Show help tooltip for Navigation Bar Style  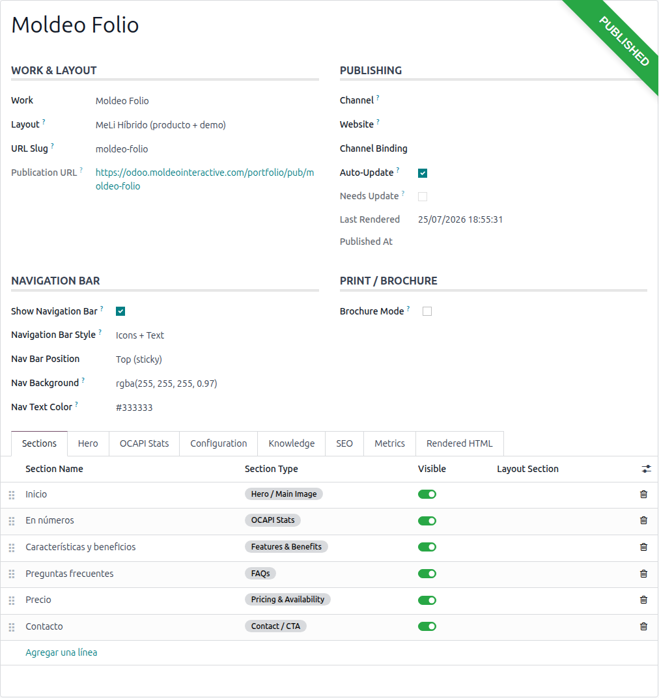100,332
